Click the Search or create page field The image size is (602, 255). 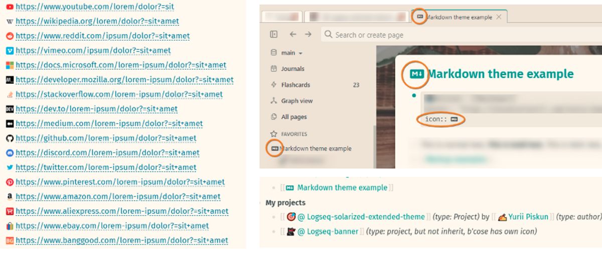462,35
